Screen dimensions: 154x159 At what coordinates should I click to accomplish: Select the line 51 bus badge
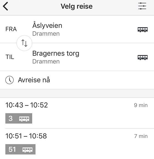(x=20, y=149)
